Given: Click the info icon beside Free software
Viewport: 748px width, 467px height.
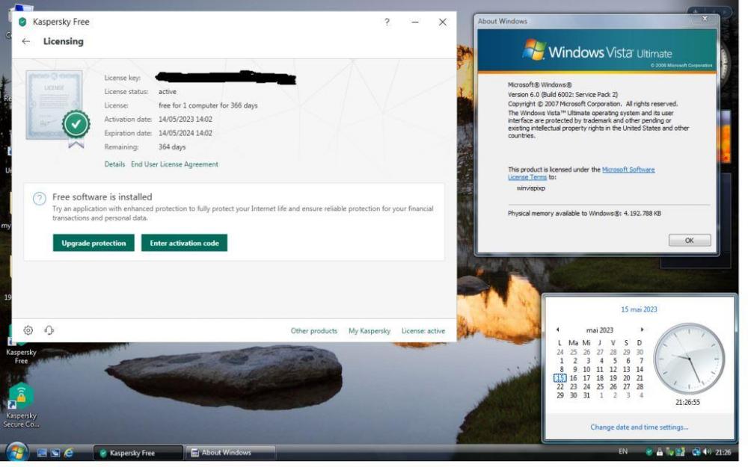Looking at the screenshot, I should [x=39, y=198].
